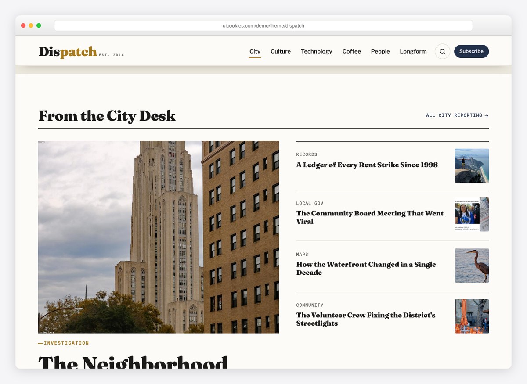Click the browser address bar URL
Screen dimensions: 527x384
point(263,26)
